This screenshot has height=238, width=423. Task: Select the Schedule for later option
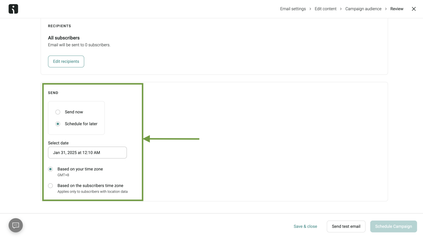58,124
